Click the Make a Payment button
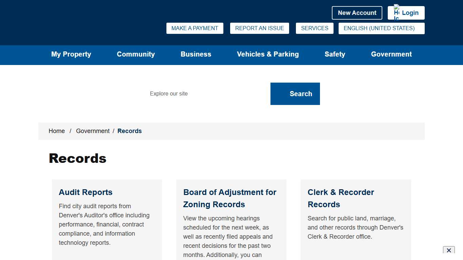 pos(195,28)
